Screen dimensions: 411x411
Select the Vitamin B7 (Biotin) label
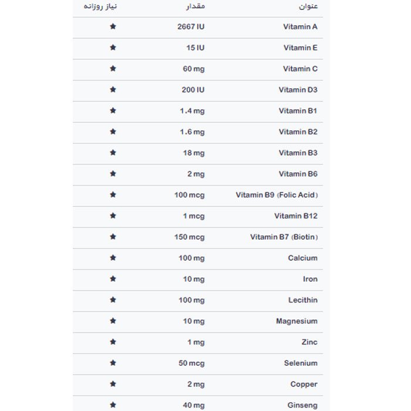pyautogui.click(x=284, y=237)
